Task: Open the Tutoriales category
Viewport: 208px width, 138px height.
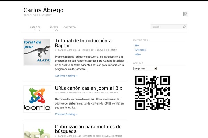Action: click(140, 50)
